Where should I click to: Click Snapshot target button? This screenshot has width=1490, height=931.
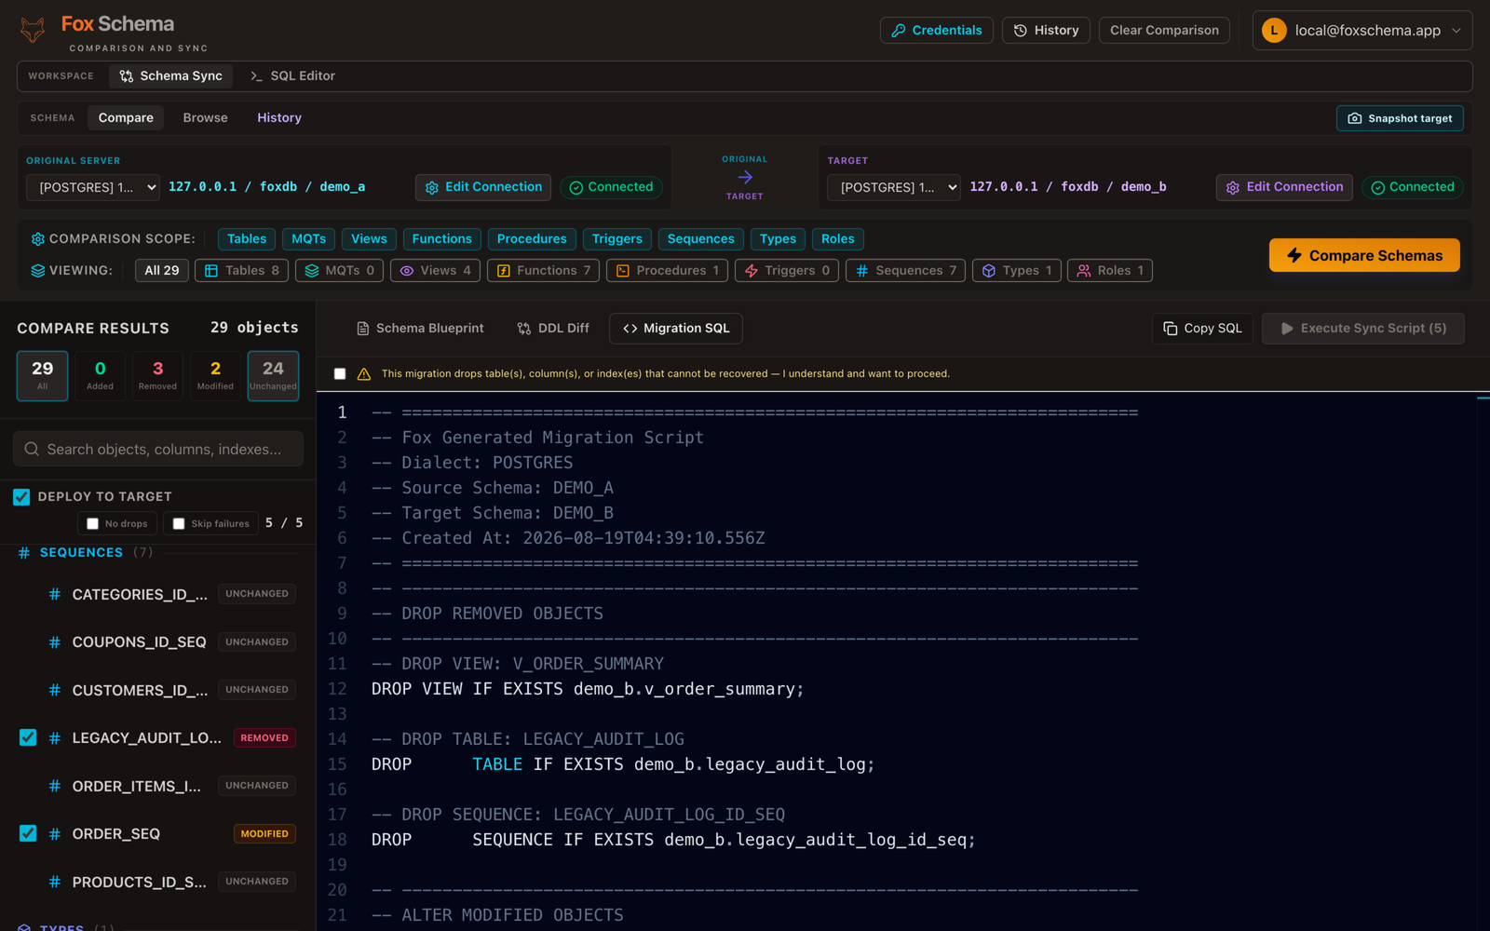pyautogui.click(x=1400, y=118)
